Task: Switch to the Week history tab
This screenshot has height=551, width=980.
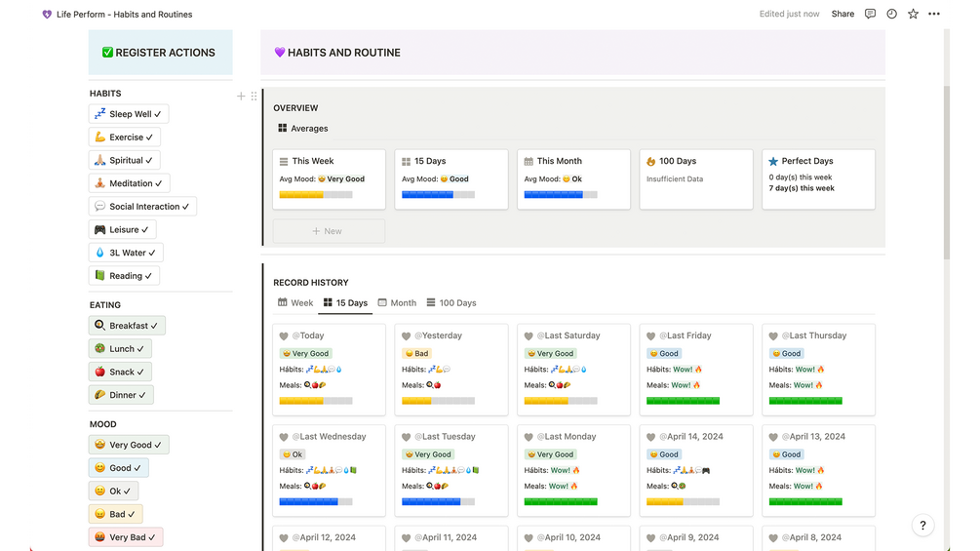Action: [x=295, y=303]
